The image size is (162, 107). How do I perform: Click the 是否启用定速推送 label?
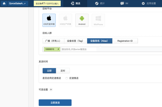[52, 78]
